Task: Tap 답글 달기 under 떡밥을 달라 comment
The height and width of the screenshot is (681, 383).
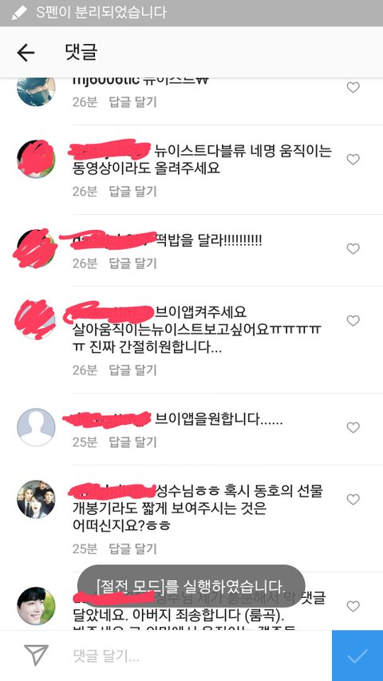Action: pos(132,263)
